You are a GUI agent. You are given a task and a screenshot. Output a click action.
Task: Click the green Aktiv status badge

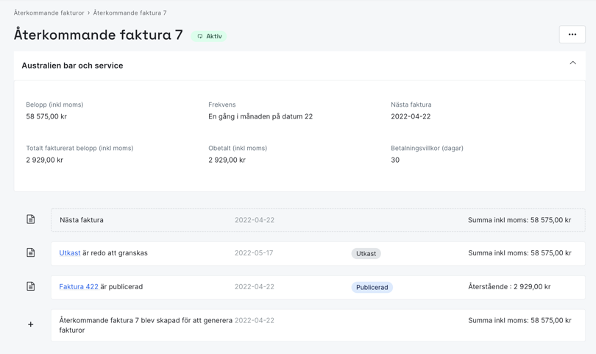pyautogui.click(x=210, y=36)
